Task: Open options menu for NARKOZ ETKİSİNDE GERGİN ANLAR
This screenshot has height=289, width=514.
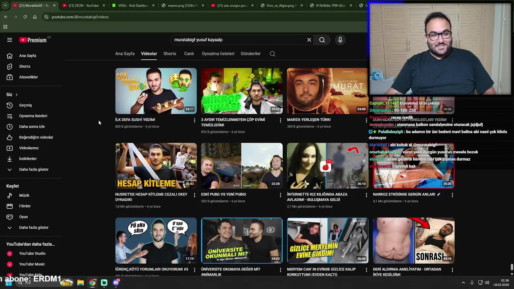Action: coord(453,195)
